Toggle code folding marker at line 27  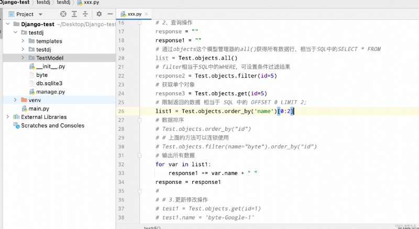[139, 120]
